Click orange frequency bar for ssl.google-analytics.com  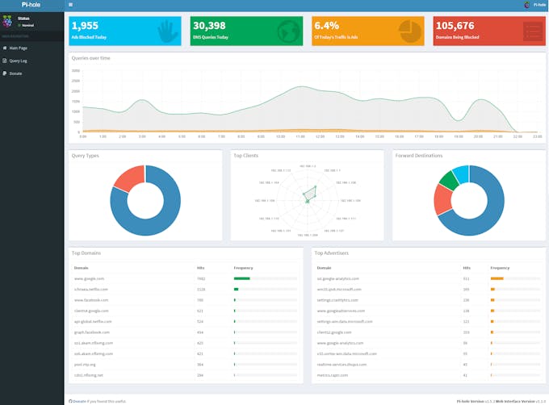tap(497, 279)
